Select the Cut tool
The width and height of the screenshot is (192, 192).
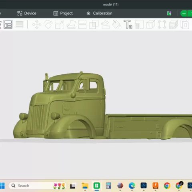pyautogui.click(x=82, y=24)
